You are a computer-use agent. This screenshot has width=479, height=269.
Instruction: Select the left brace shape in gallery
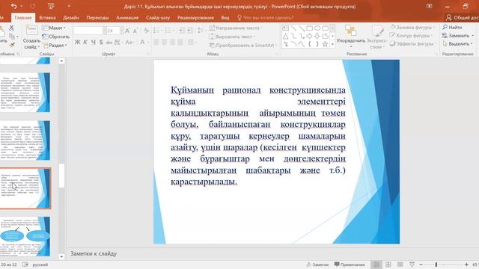309,44
